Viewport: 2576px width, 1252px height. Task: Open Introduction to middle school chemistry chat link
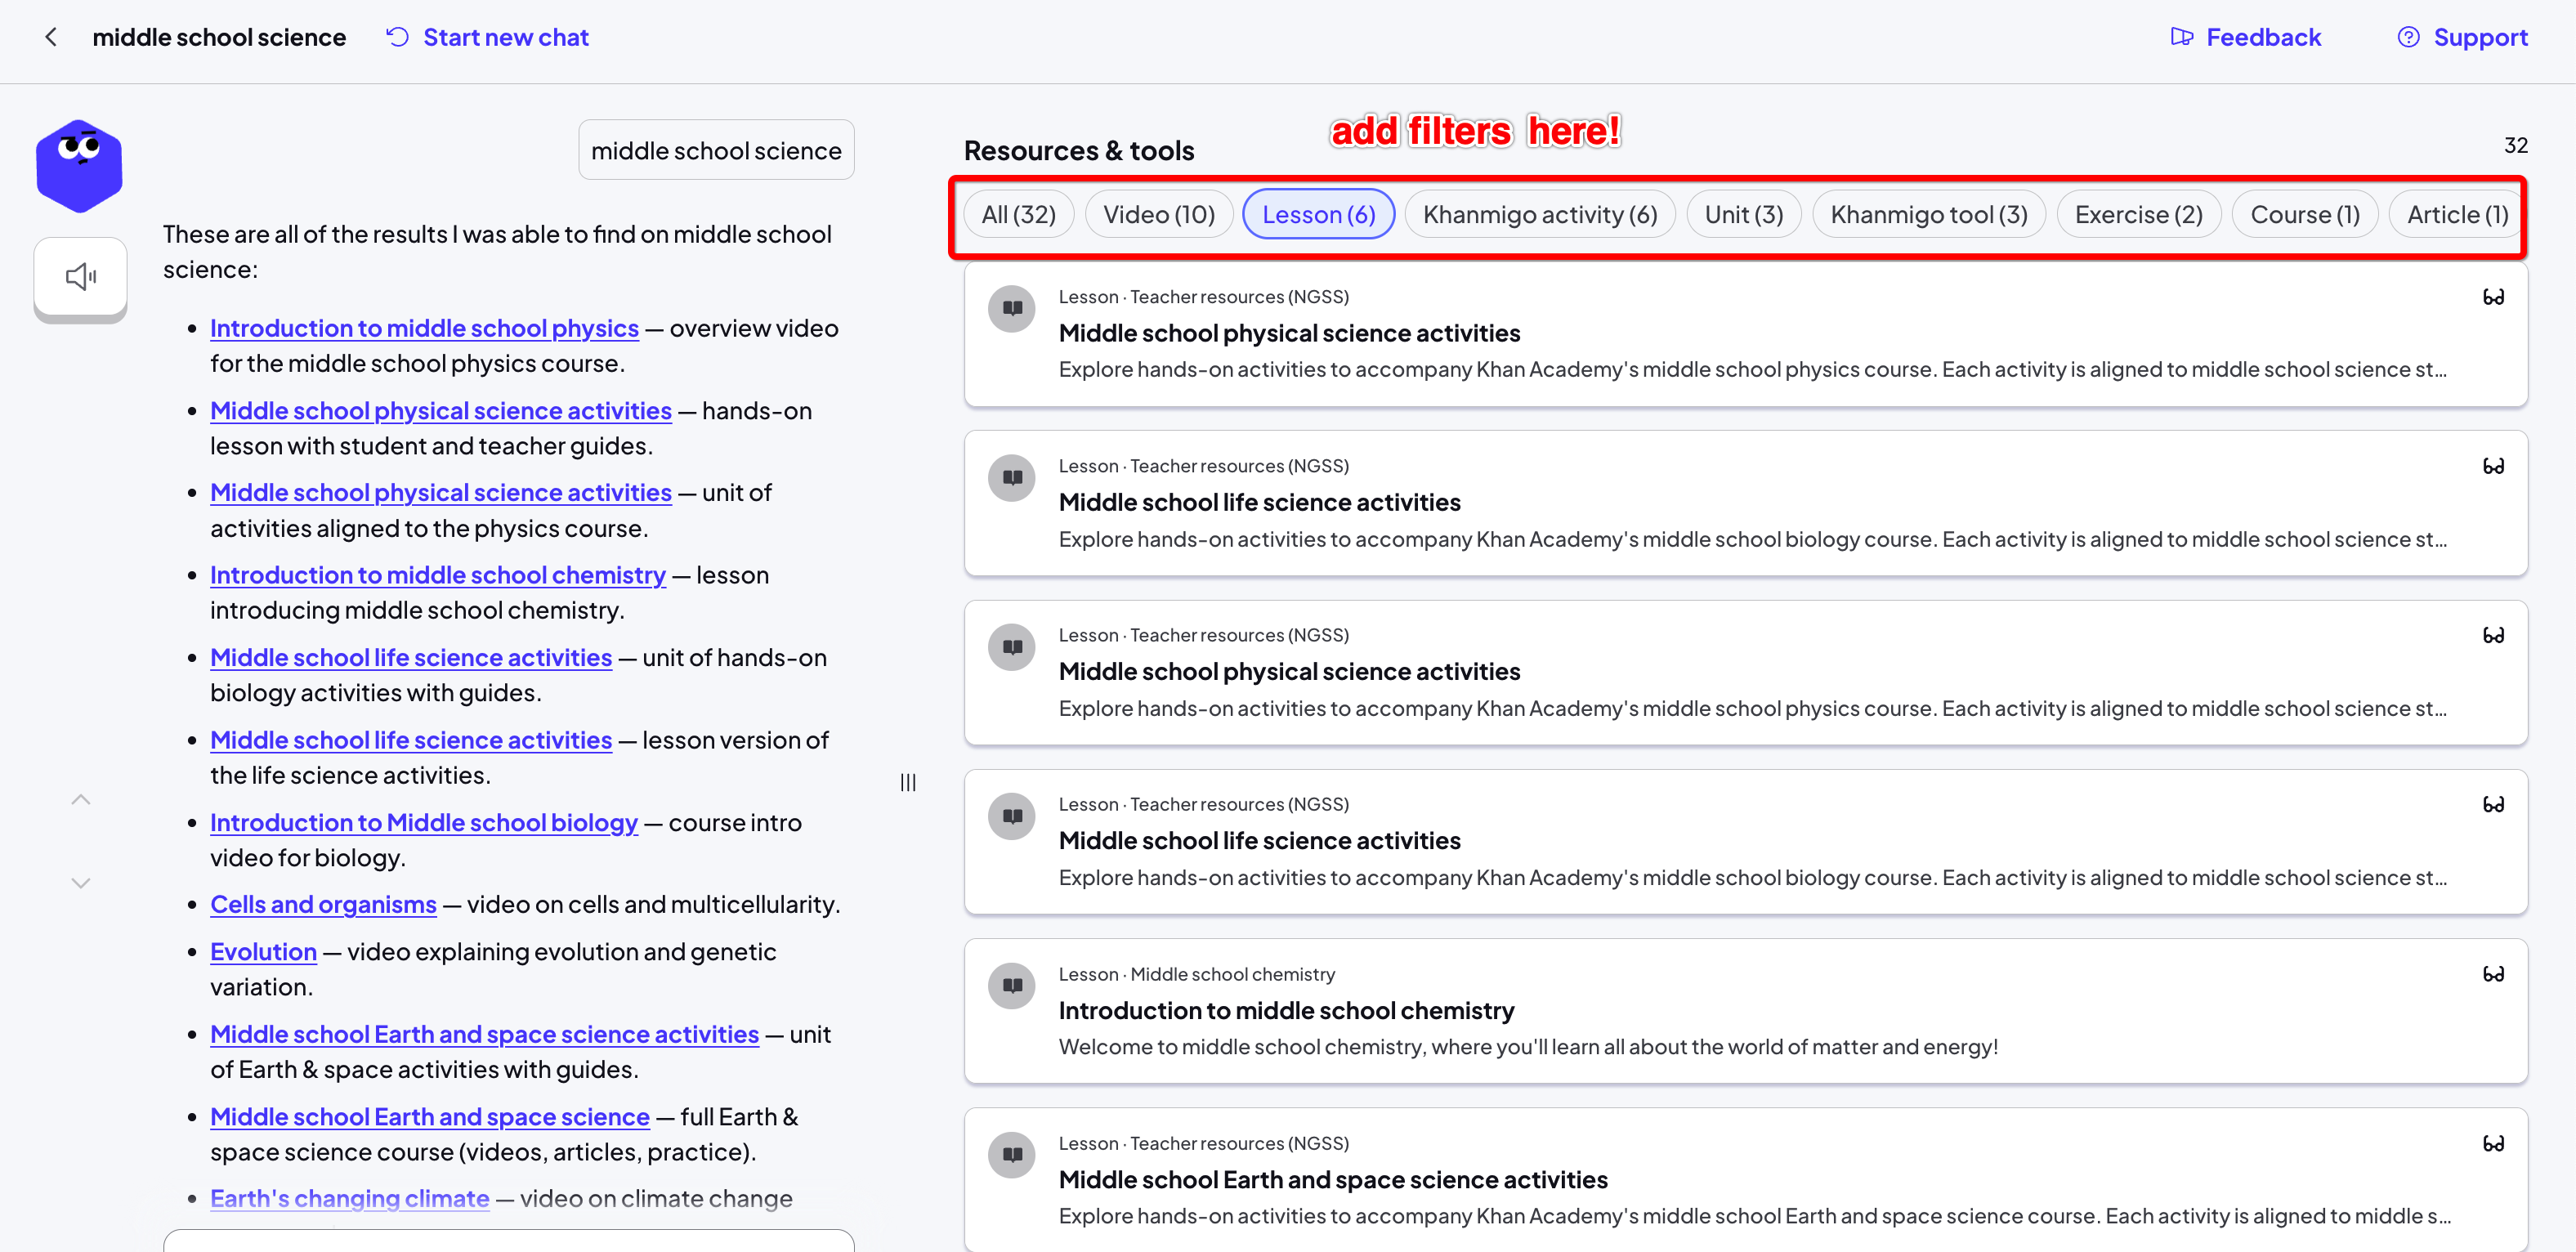(437, 575)
